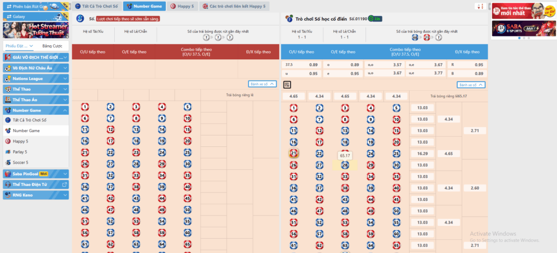The image size is (557, 253).
Task: Select ball 14 in the waiting Số panel
Action: coord(162,129)
